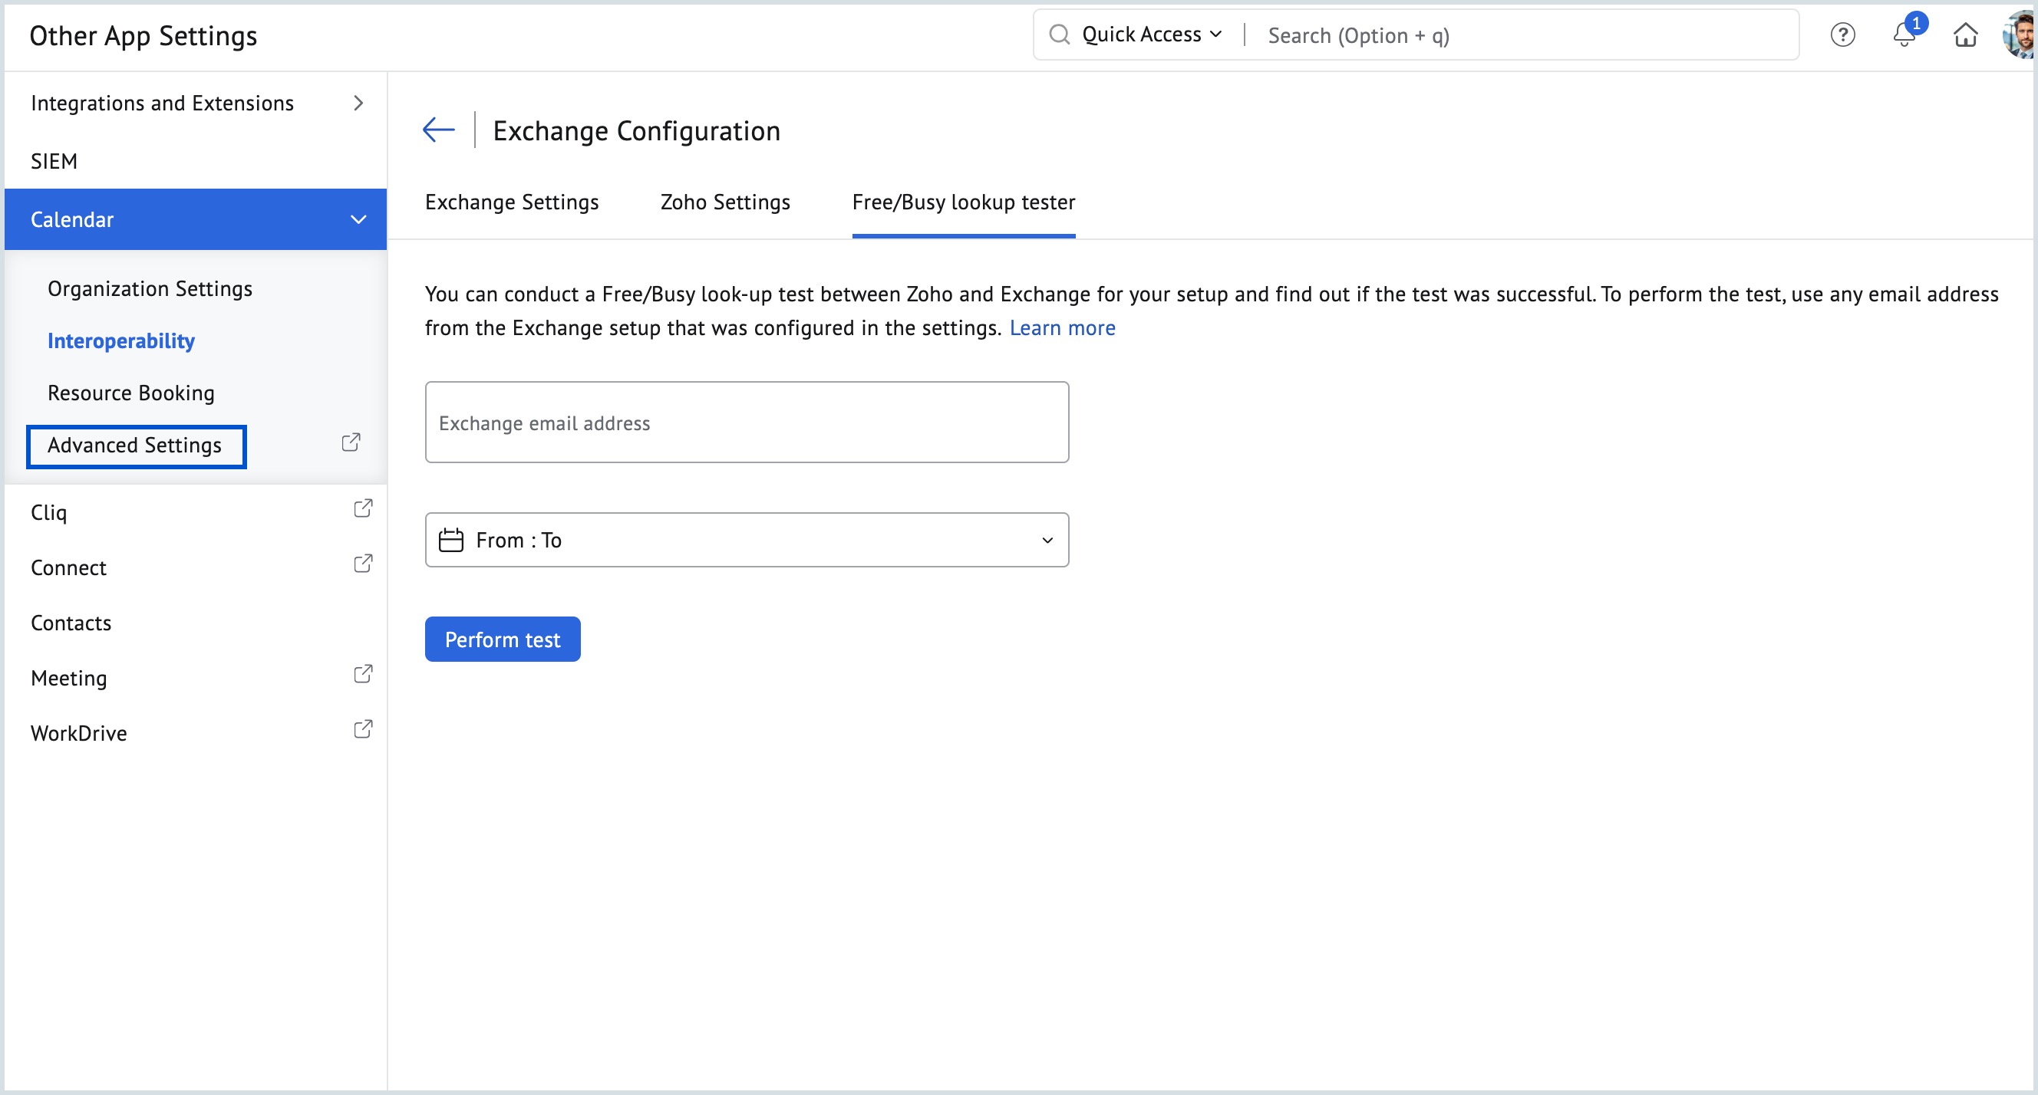The image size is (2038, 1095).
Task: Open Meeting via its external link icon
Action: coord(363,672)
